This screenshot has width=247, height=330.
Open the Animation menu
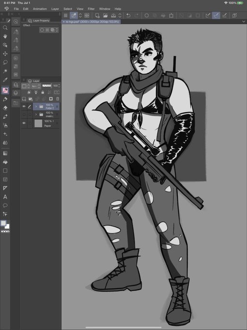(x=40, y=9)
